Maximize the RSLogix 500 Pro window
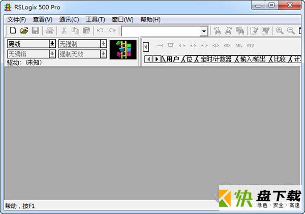This screenshot has width=305, height=214. (x=271, y=6)
